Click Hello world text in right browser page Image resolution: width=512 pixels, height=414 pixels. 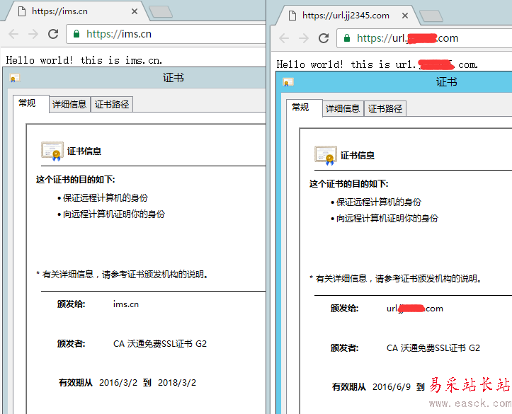click(377, 64)
